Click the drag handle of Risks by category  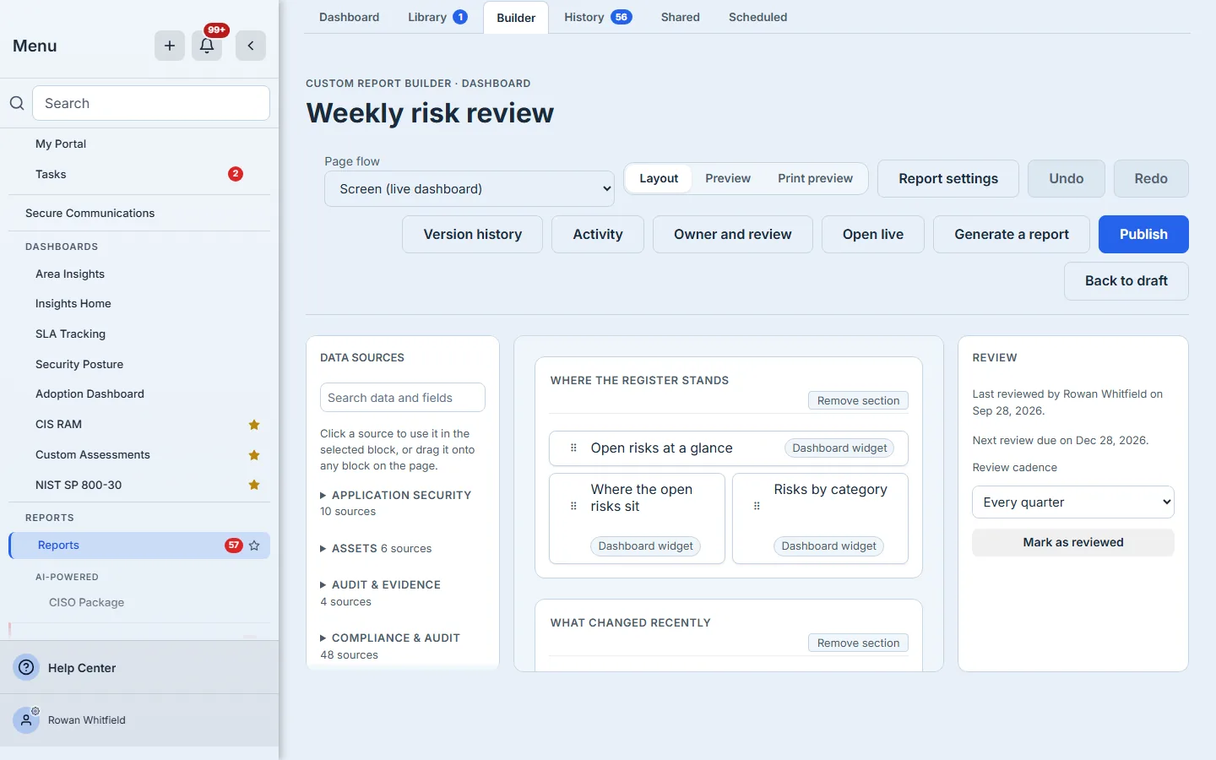(757, 507)
